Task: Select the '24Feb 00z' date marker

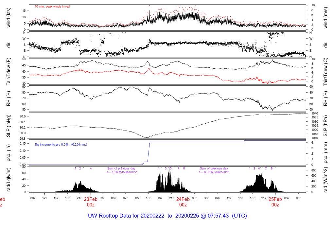Action: coord(183,202)
